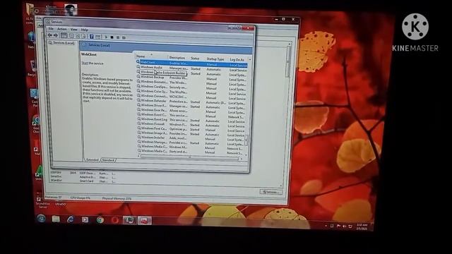Screen dimensions: 452x254
Task: Click the taskbar clock
Action: [x=362, y=226]
